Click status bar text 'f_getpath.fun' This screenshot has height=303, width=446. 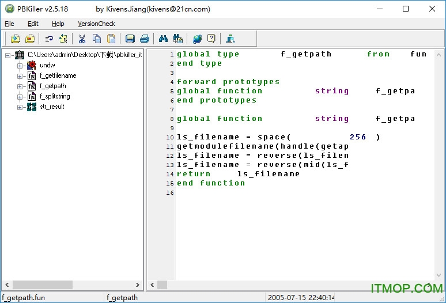[x=23, y=298]
